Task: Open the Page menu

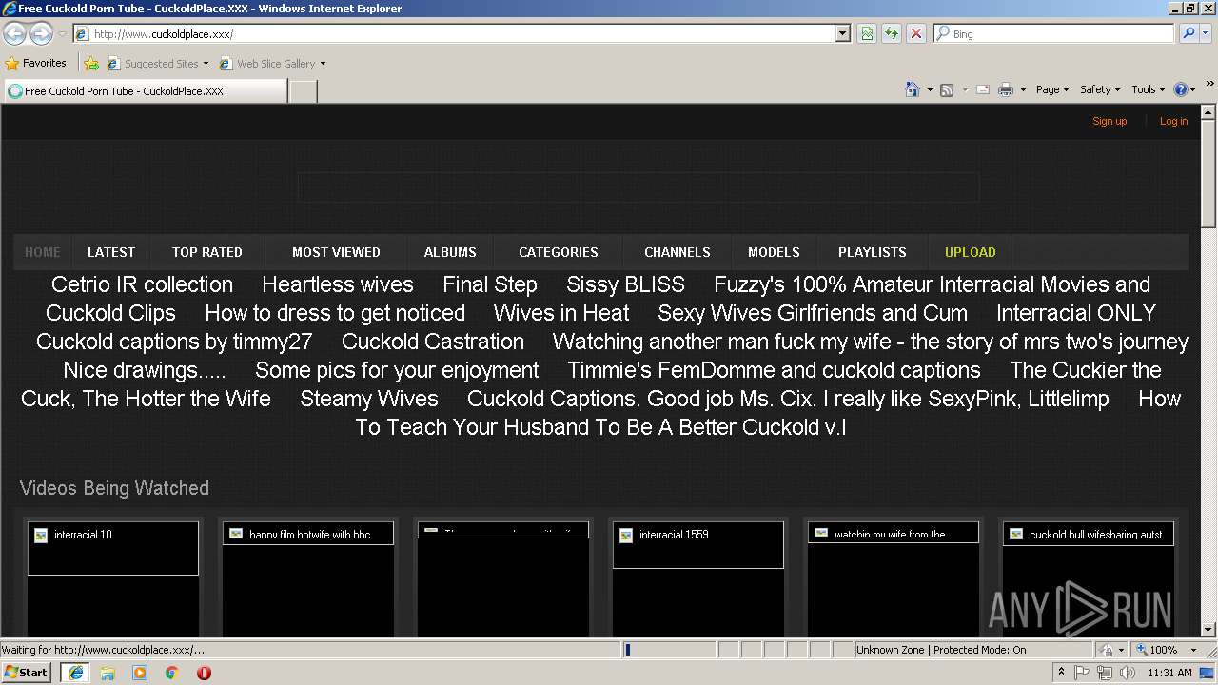Action: click(x=1052, y=89)
